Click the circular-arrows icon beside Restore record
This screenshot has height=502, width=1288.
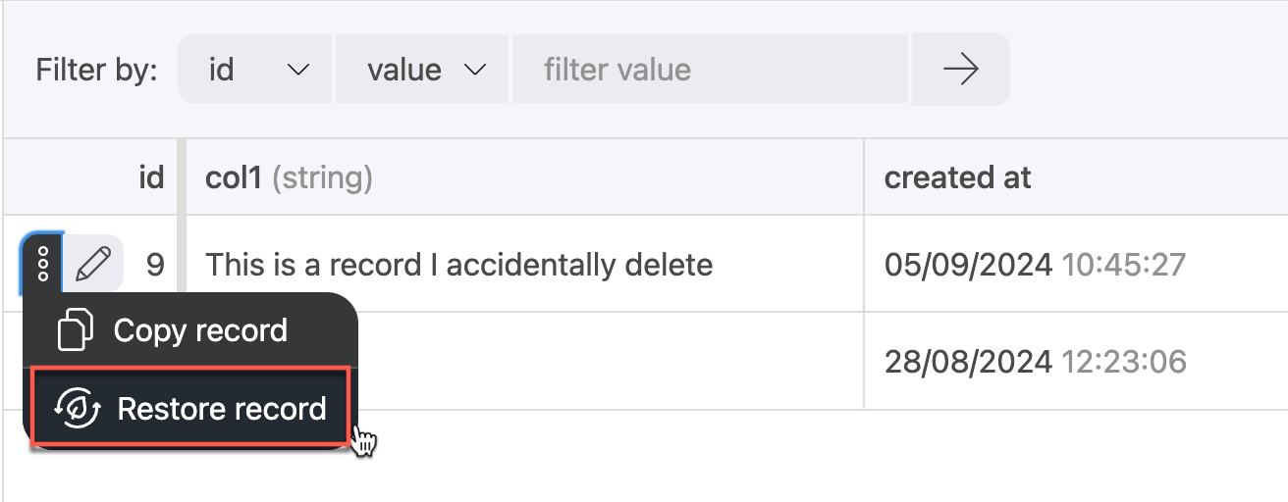[77, 409]
